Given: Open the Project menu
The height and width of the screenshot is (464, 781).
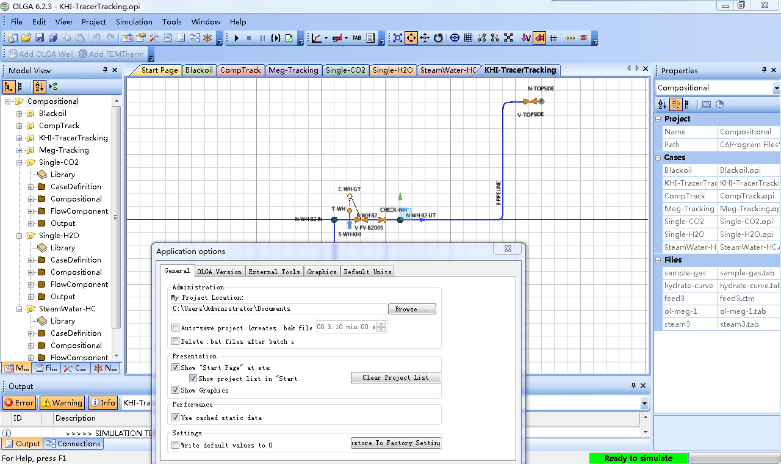Looking at the screenshot, I should 94,21.
